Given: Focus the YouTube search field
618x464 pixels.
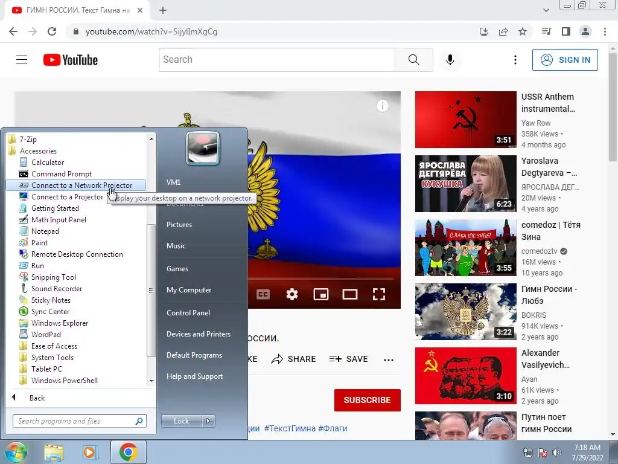Looking at the screenshot, I should (276, 60).
